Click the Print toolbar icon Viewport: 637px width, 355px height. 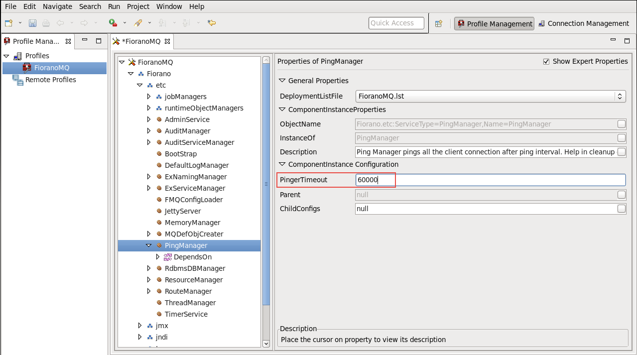tap(46, 23)
